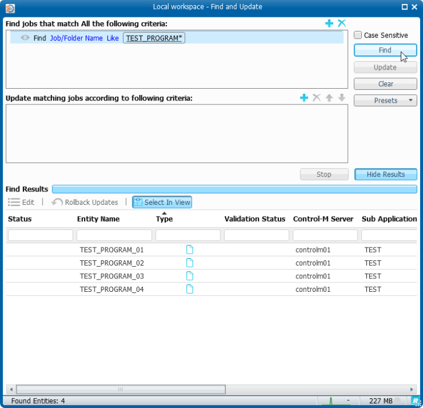Click the job type icon for TEST_PROGRAM_01

point(190,250)
